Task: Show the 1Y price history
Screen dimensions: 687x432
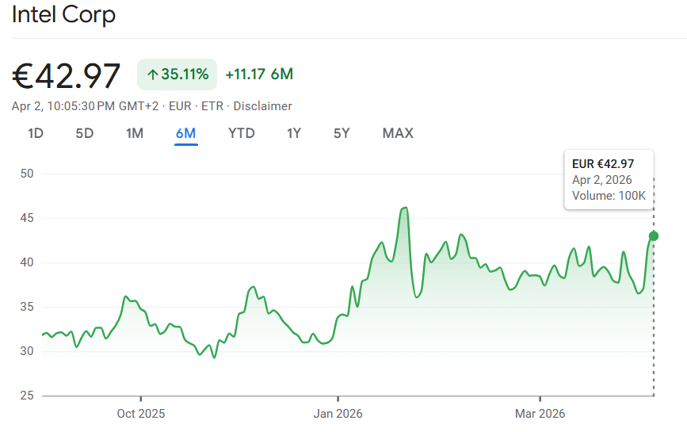Action: (294, 133)
